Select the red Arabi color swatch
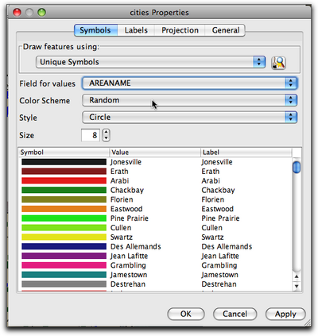 point(64,181)
